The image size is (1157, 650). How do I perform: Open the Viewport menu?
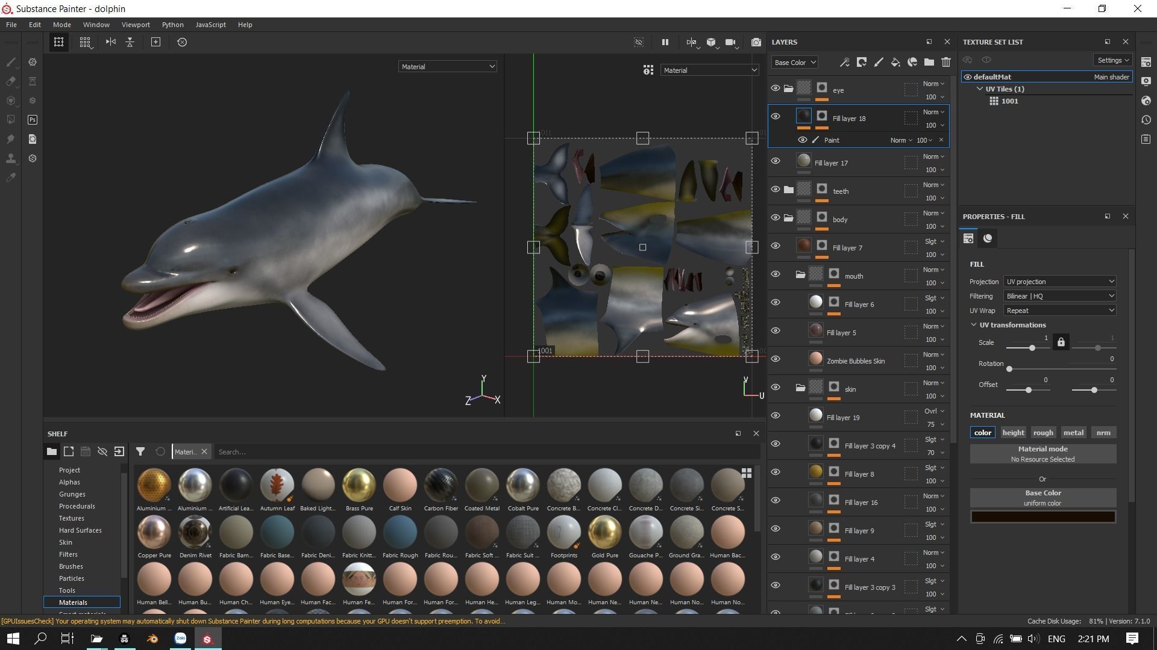pos(136,25)
